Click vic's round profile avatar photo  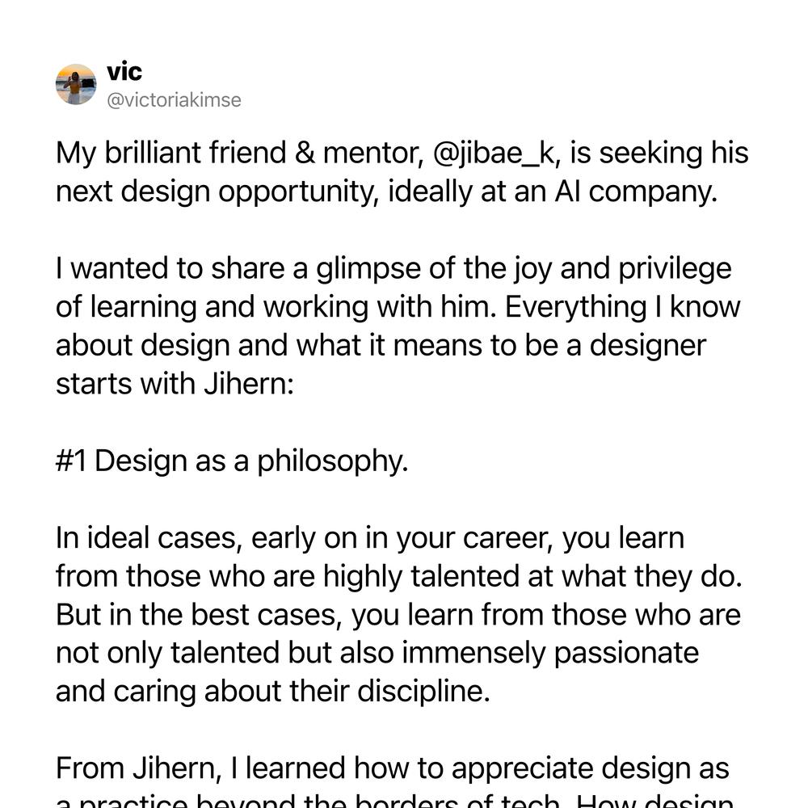click(x=76, y=85)
